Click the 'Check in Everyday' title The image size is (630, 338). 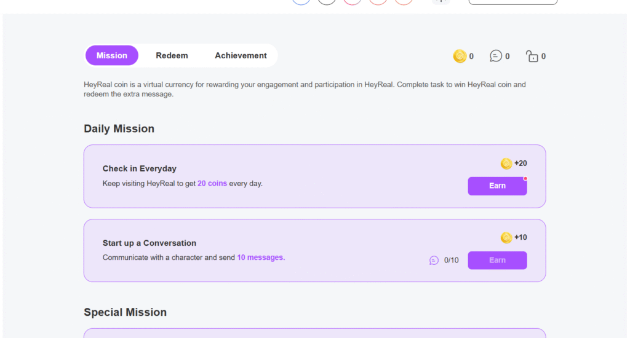pyautogui.click(x=140, y=168)
